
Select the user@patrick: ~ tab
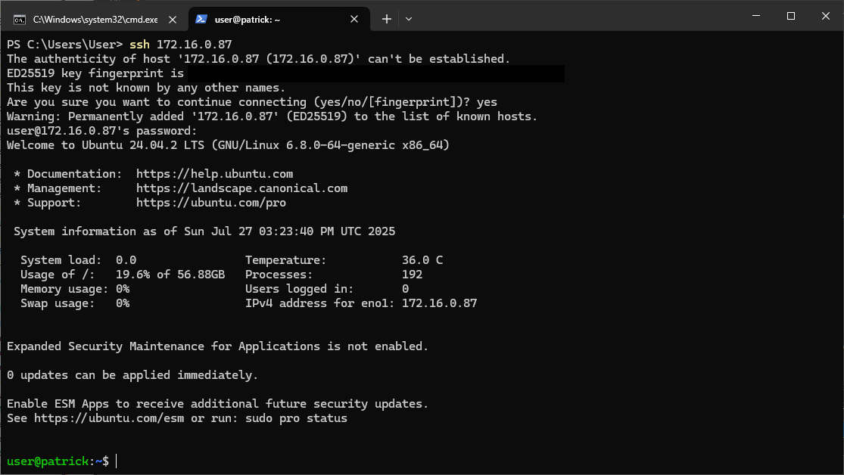coord(249,19)
